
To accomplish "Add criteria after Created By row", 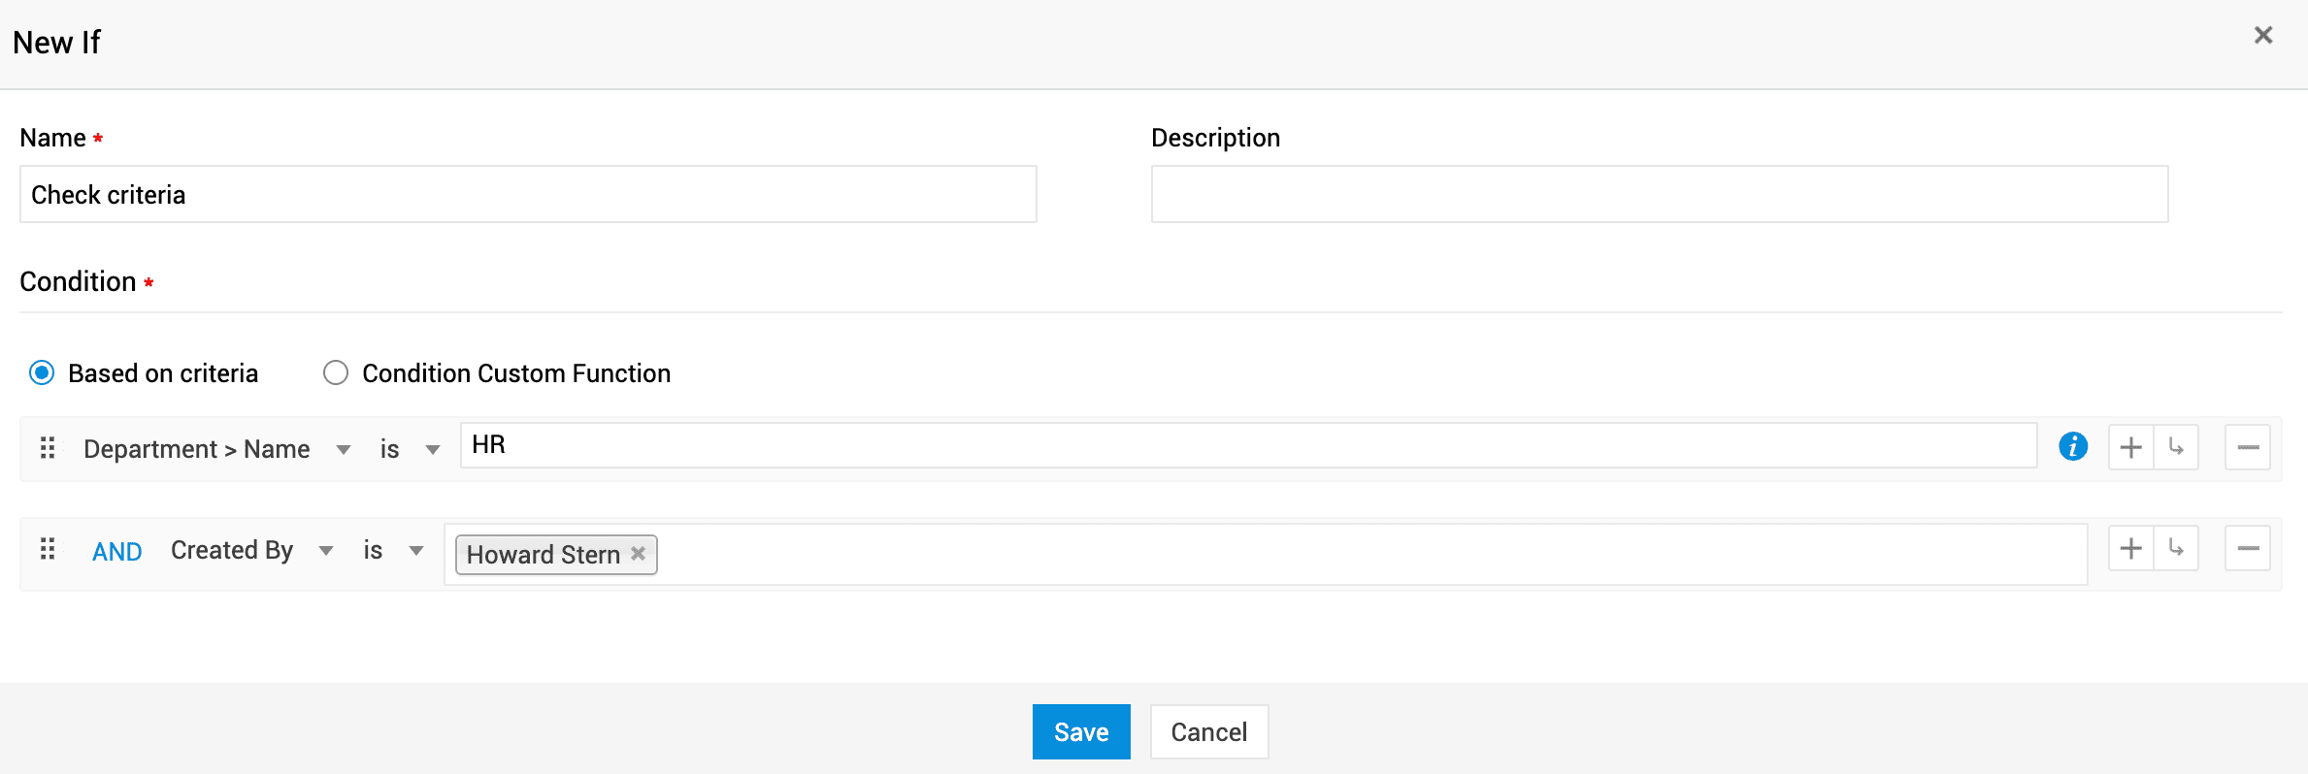I will (x=2131, y=548).
